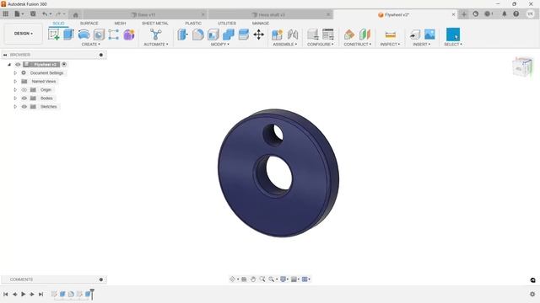Click the Insert Derive icon

[x=414, y=35]
